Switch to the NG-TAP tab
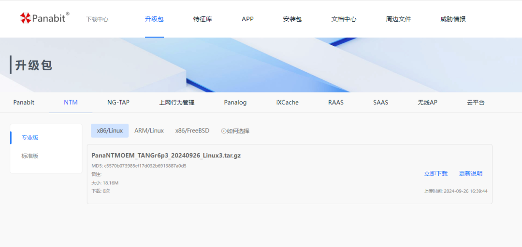The height and width of the screenshot is (247, 522). pyautogui.click(x=118, y=103)
